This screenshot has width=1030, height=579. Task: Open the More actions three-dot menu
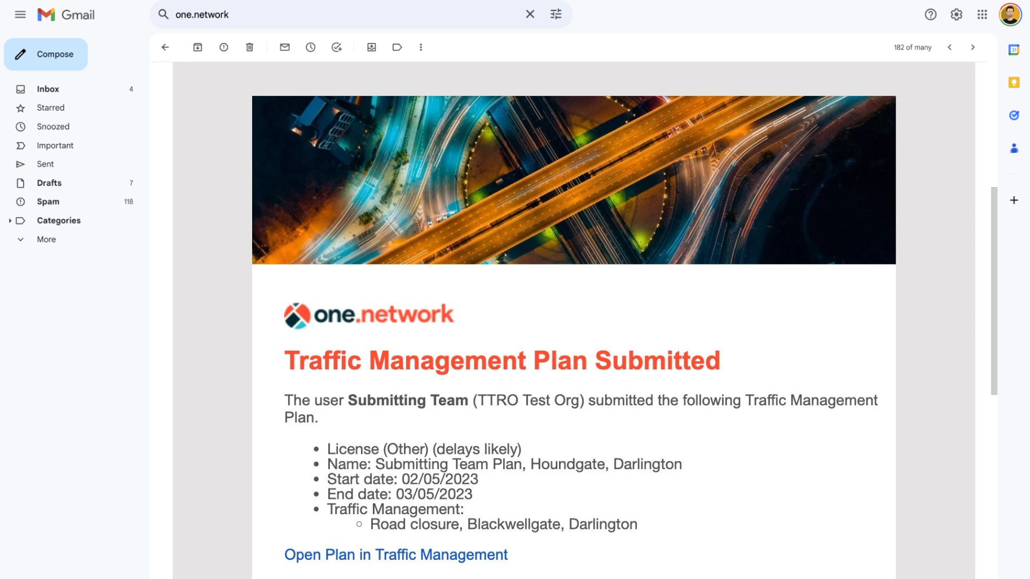point(421,47)
